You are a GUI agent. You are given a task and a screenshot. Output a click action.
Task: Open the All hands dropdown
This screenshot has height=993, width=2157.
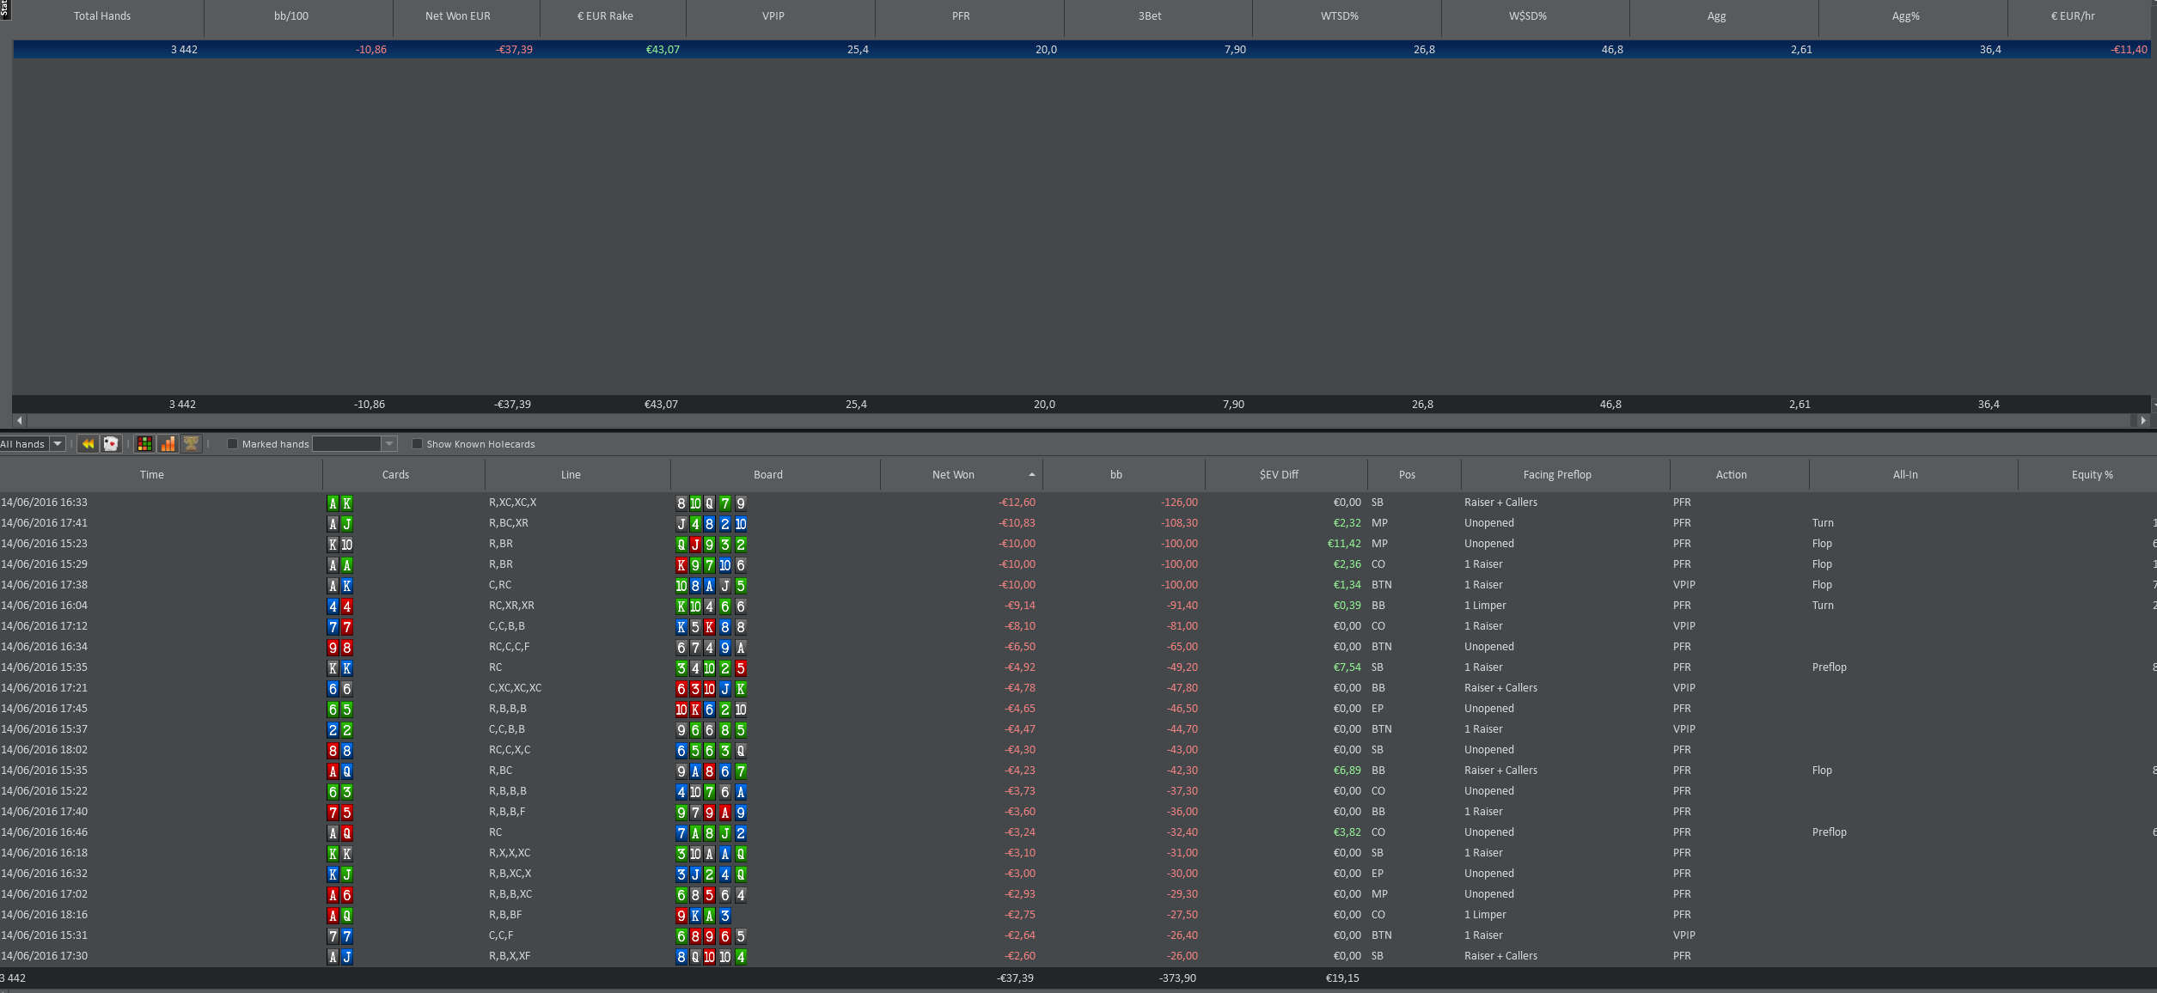58,444
